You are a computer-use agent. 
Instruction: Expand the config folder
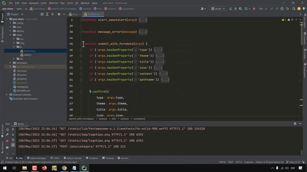point(11,23)
